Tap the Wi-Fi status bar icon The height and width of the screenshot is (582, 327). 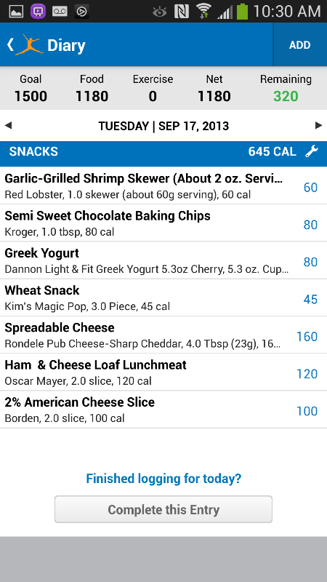coord(203,11)
